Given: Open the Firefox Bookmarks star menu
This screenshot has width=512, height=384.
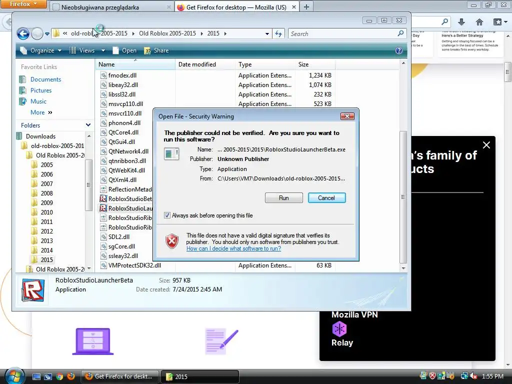Looking at the screenshot, I should pos(500,22).
